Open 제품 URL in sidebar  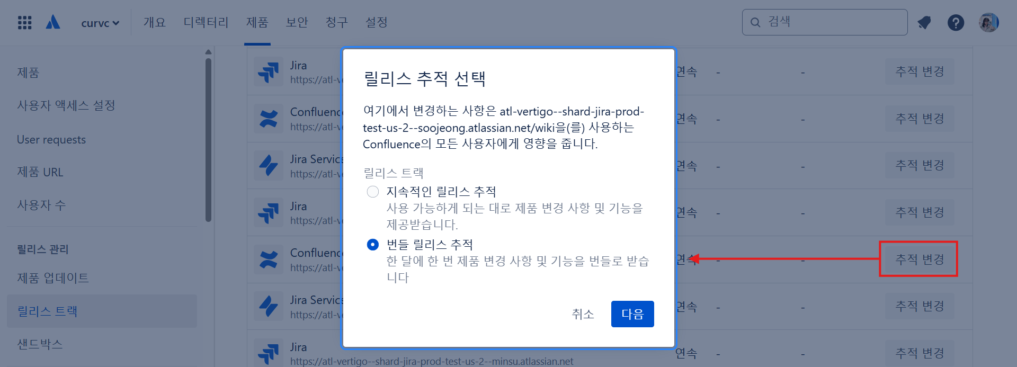tap(40, 172)
